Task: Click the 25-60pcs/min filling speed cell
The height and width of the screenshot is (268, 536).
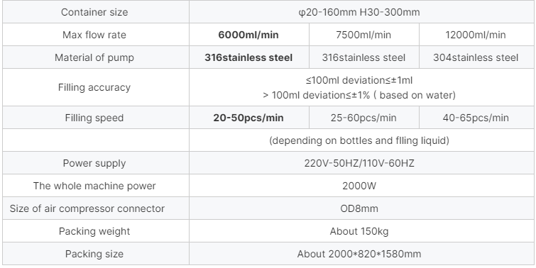Action: pyautogui.click(x=363, y=118)
